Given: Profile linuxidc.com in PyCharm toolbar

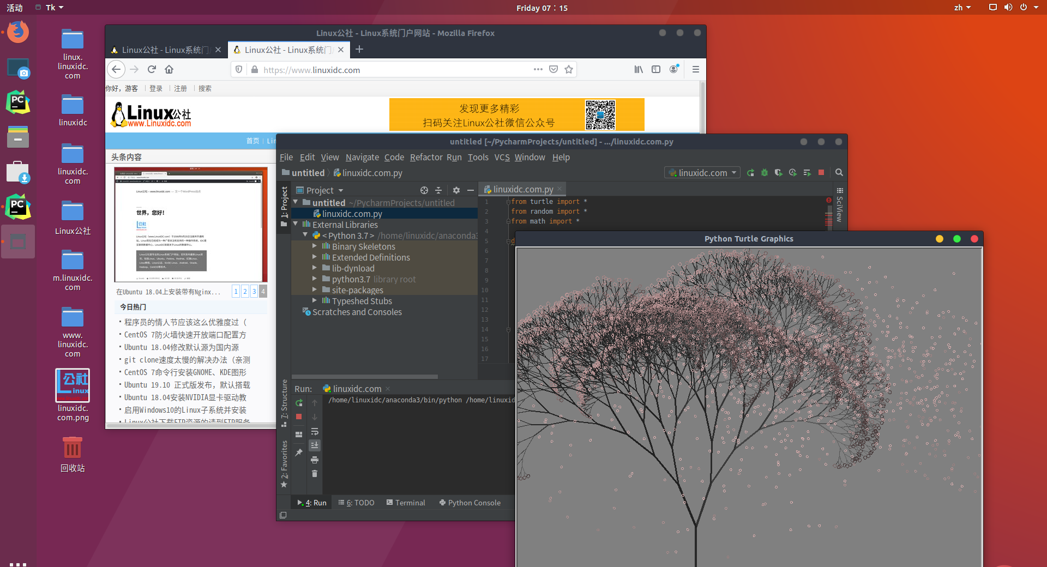Looking at the screenshot, I should [x=793, y=173].
